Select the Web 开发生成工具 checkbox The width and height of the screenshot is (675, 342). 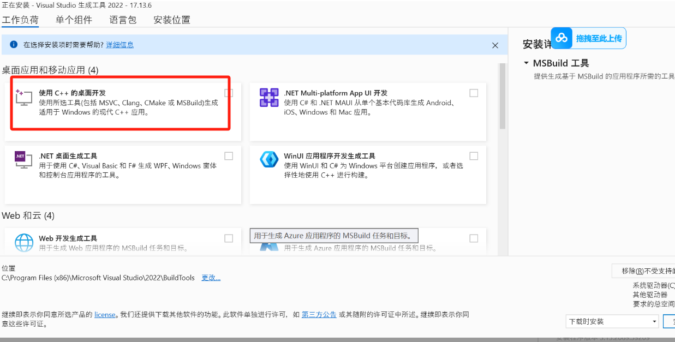pos(229,238)
